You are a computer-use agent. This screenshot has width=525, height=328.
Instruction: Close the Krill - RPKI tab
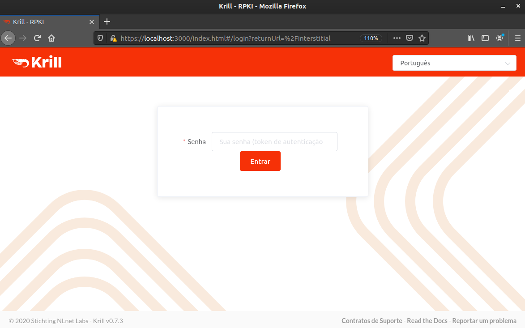92,22
